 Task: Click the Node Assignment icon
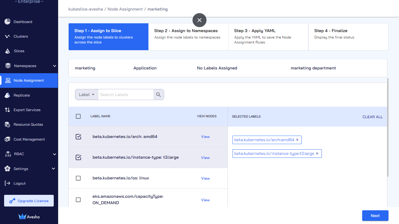8,80
